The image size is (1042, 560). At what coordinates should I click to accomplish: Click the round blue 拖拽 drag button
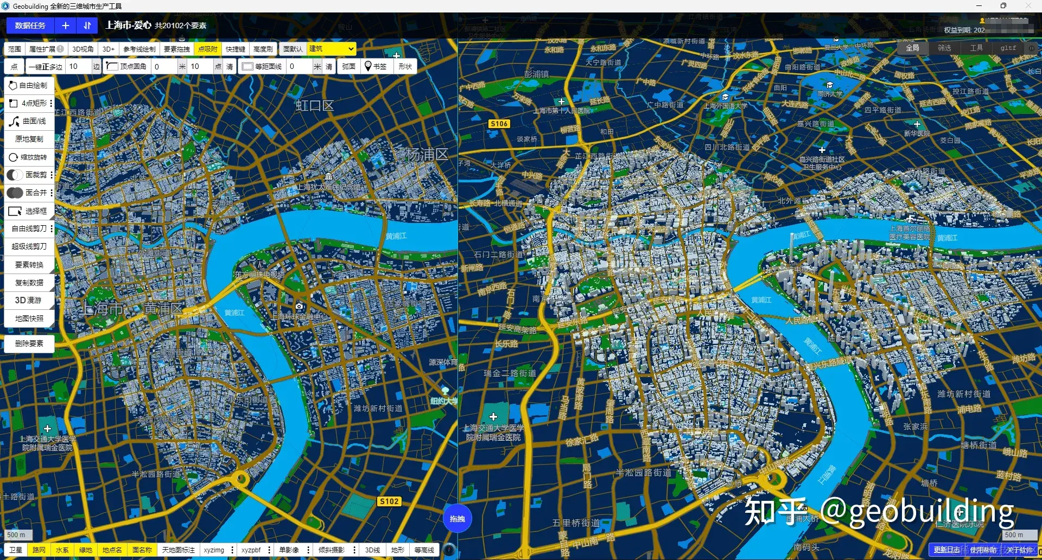click(x=458, y=519)
